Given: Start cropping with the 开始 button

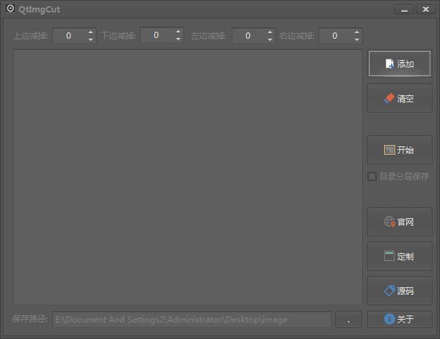Looking at the screenshot, I should [x=399, y=150].
